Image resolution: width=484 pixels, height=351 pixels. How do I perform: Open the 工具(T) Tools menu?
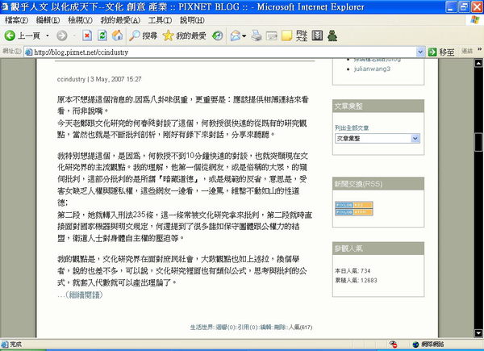[x=160, y=20]
